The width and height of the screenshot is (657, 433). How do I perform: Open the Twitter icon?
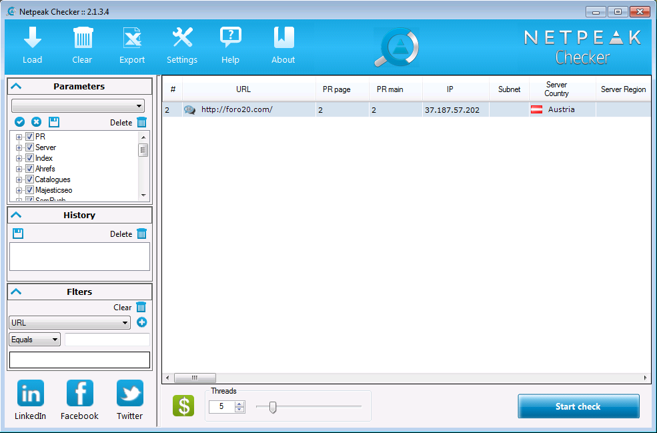130,393
